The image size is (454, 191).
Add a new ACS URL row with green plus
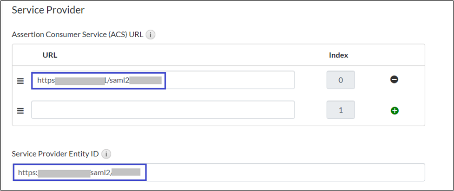point(395,110)
